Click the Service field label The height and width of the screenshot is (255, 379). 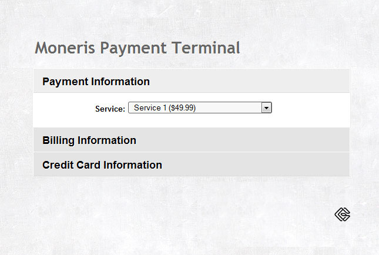tap(110, 109)
